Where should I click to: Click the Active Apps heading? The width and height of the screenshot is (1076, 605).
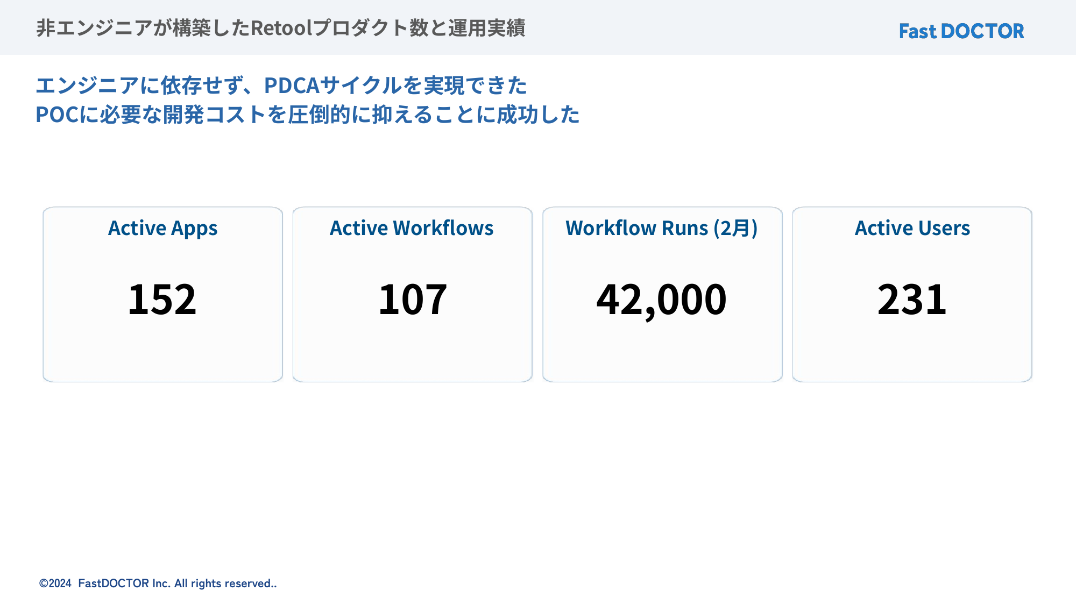point(162,228)
